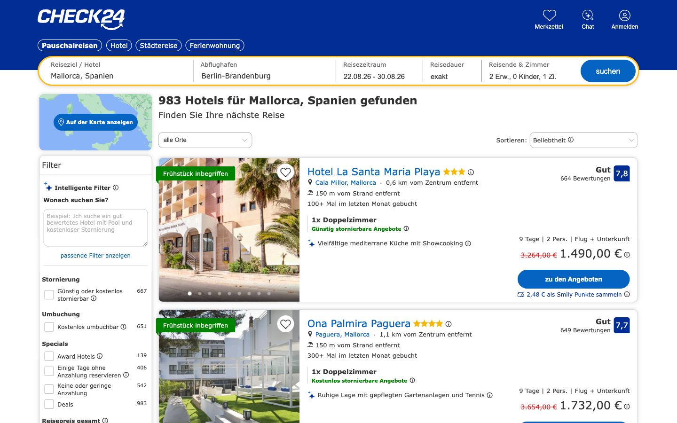Click the Reiseziel Mallorca, Spanien input

click(x=117, y=71)
